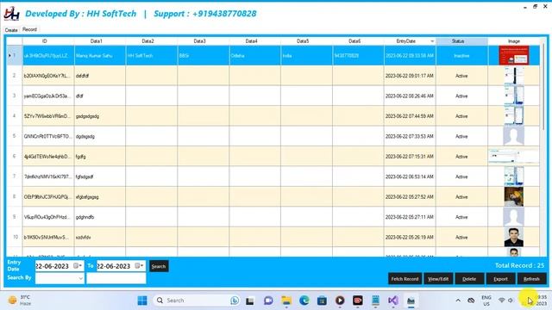Screen dimensions: 552x310
Task: Select row 5 via its row header
Action: (15, 136)
